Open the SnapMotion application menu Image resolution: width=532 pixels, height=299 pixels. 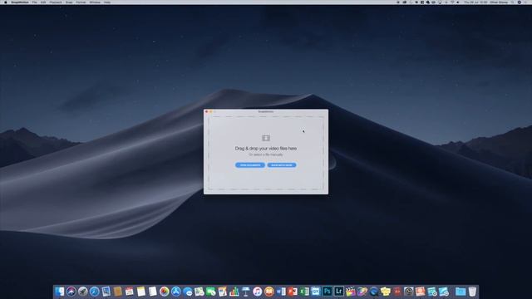(x=20, y=2)
